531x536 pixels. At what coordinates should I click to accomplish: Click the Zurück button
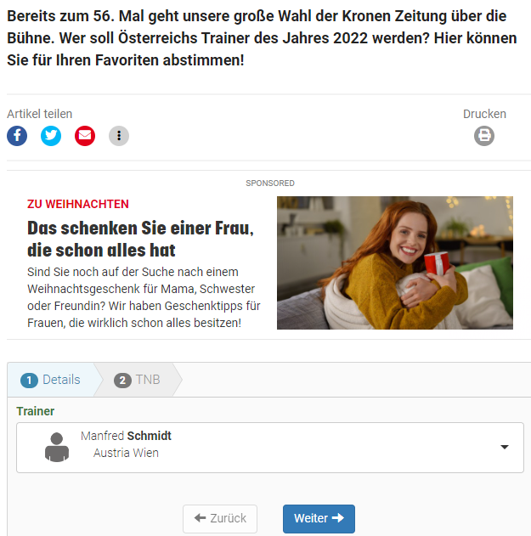[220, 518]
